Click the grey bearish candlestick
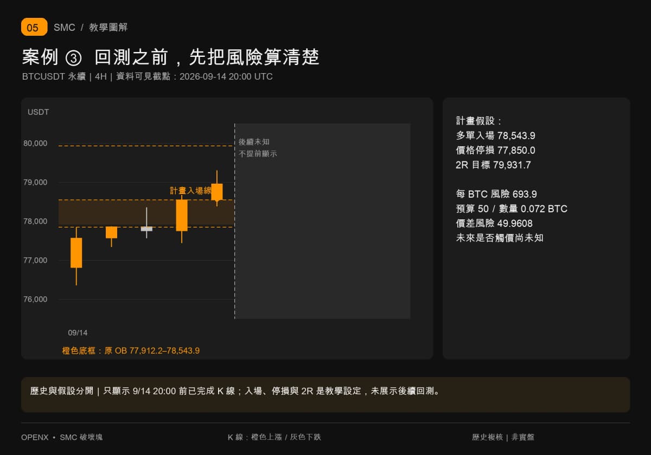 click(x=146, y=228)
